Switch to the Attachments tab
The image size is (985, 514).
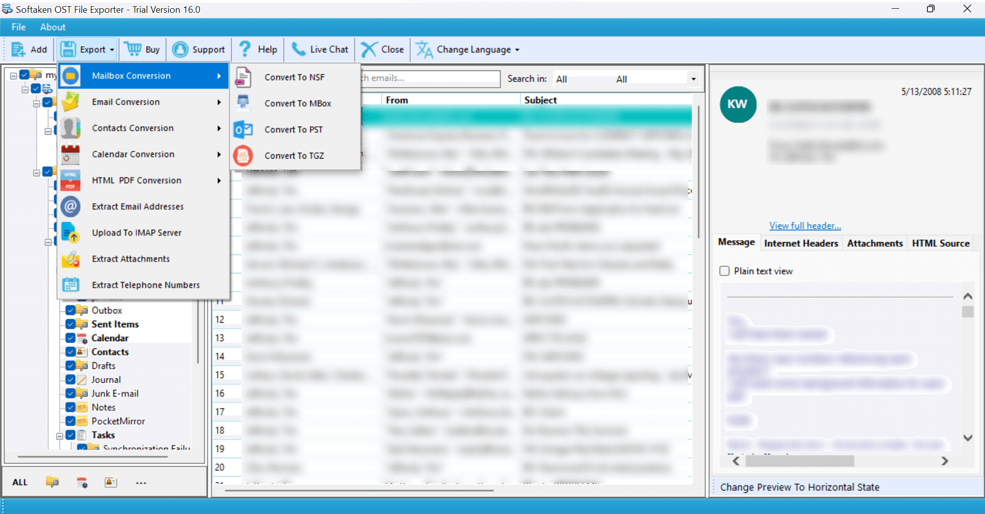(x=875, y=243)
